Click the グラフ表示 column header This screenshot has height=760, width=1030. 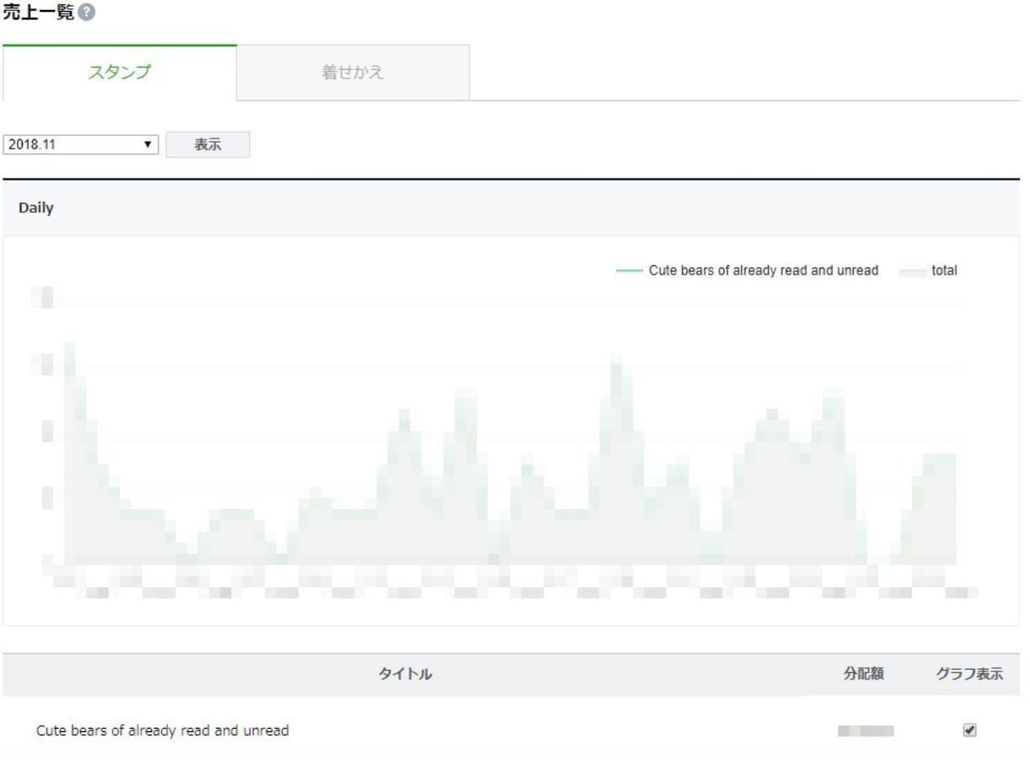tap(969, 674)
